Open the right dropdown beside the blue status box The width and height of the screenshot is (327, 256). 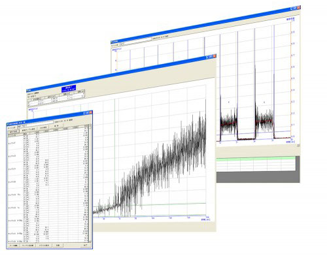pyautogui.click(x=82, y=91)
